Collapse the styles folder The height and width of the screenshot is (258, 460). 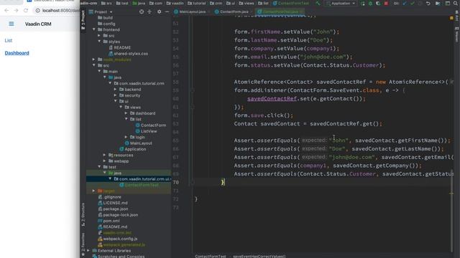pos(99,42)
